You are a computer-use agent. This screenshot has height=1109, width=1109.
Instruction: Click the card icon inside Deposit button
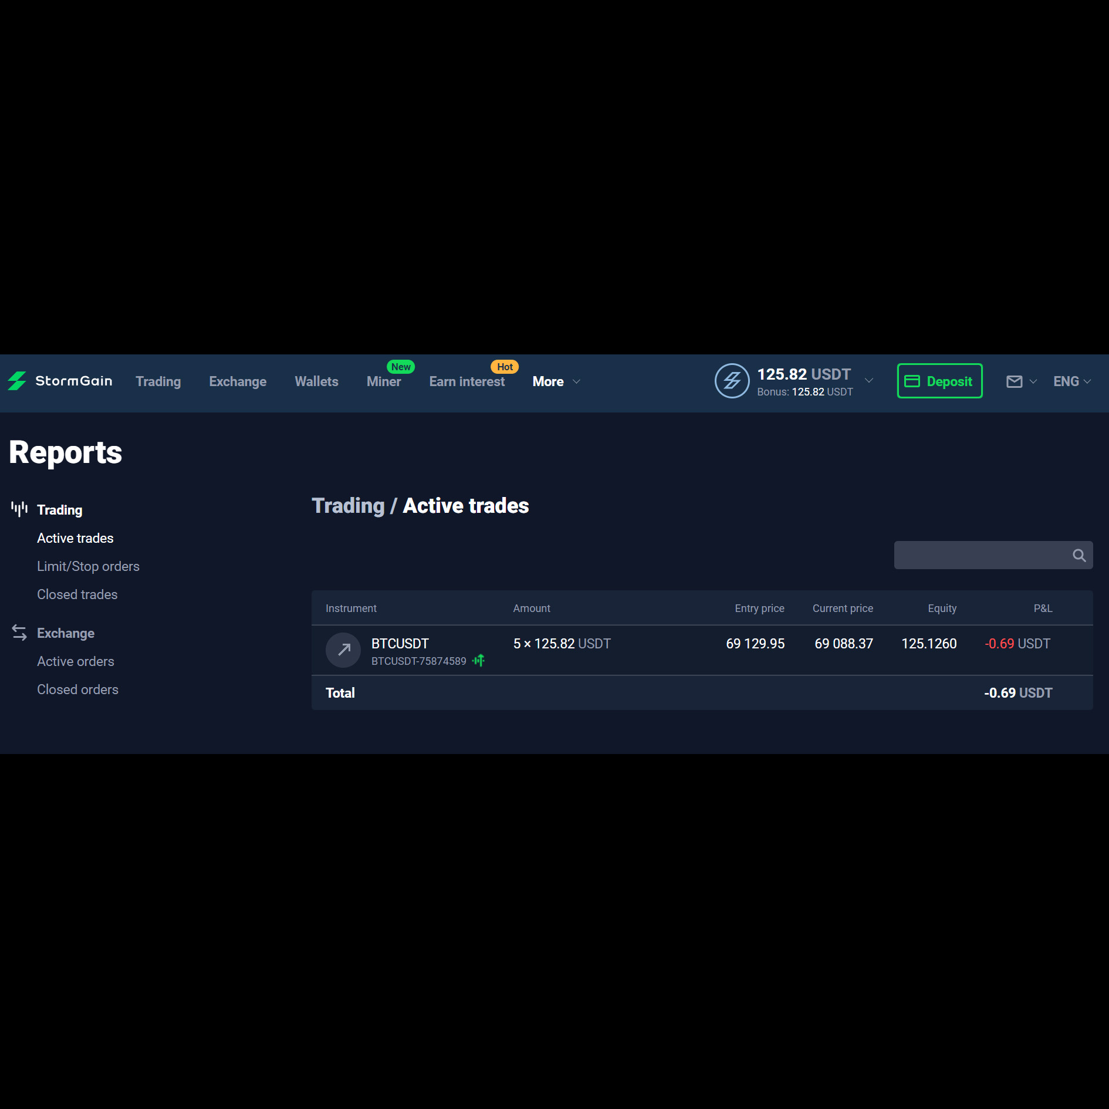pos(912,381)
